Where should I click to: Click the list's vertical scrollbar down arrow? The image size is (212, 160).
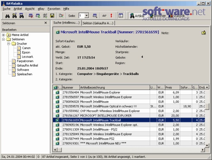(207, 146)
